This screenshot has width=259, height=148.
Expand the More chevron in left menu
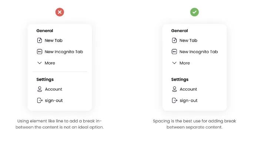(40, 63)
